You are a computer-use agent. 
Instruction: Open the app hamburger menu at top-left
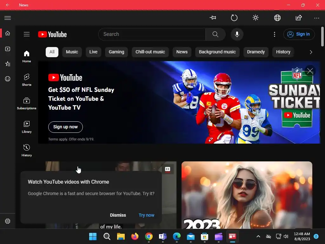pyautogui.click(x=8, y=18)
